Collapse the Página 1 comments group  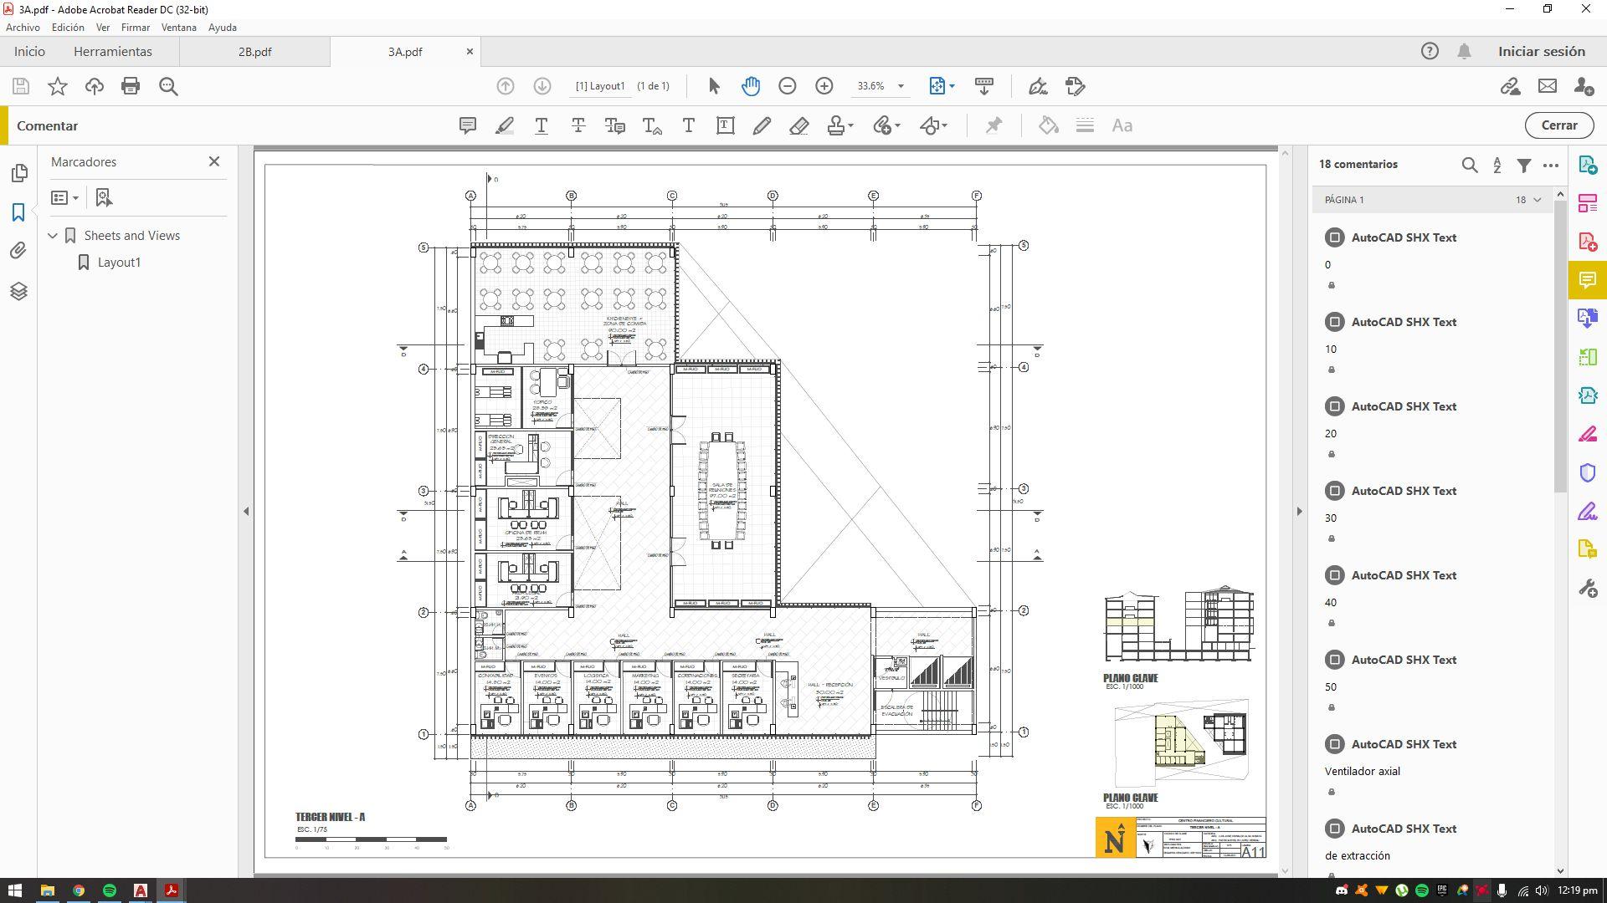coord(1538,200)
